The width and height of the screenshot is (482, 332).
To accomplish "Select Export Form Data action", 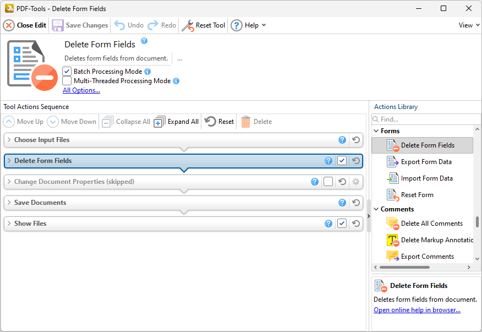I will [x=423, y=162].
